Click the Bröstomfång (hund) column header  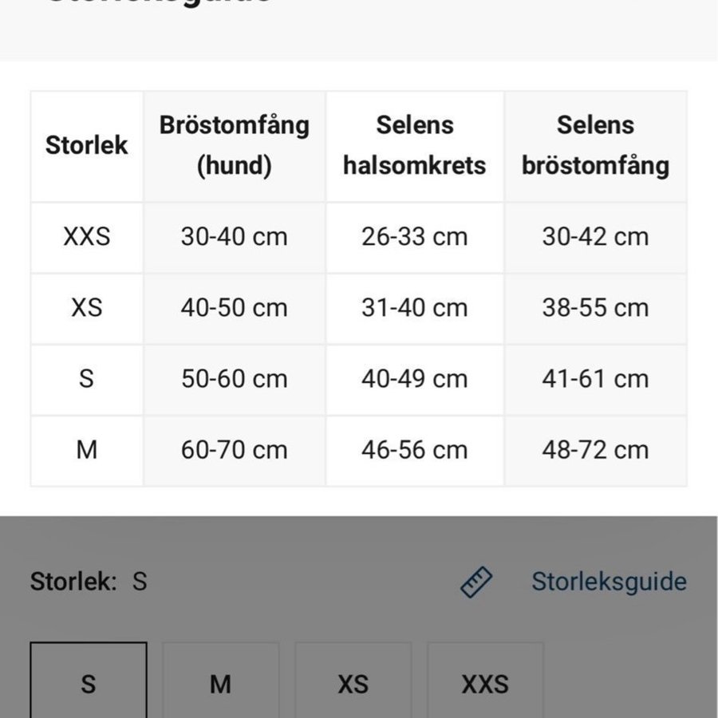pyautogui.click(x=235, y=146)
